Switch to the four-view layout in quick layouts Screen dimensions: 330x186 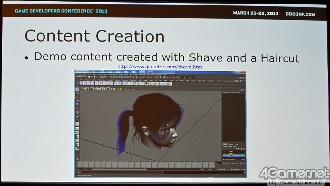click(77, 133)
